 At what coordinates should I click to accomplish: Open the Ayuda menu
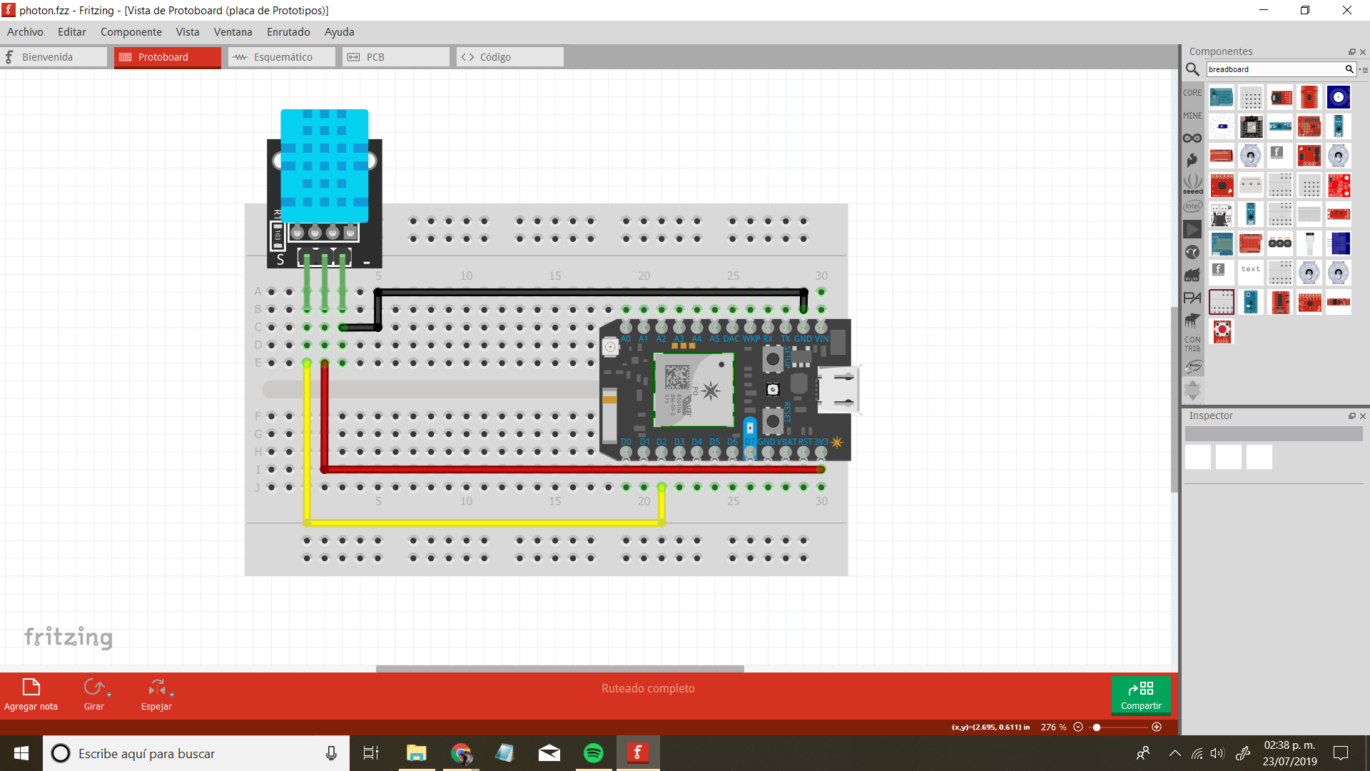click(x=340, y=32)
